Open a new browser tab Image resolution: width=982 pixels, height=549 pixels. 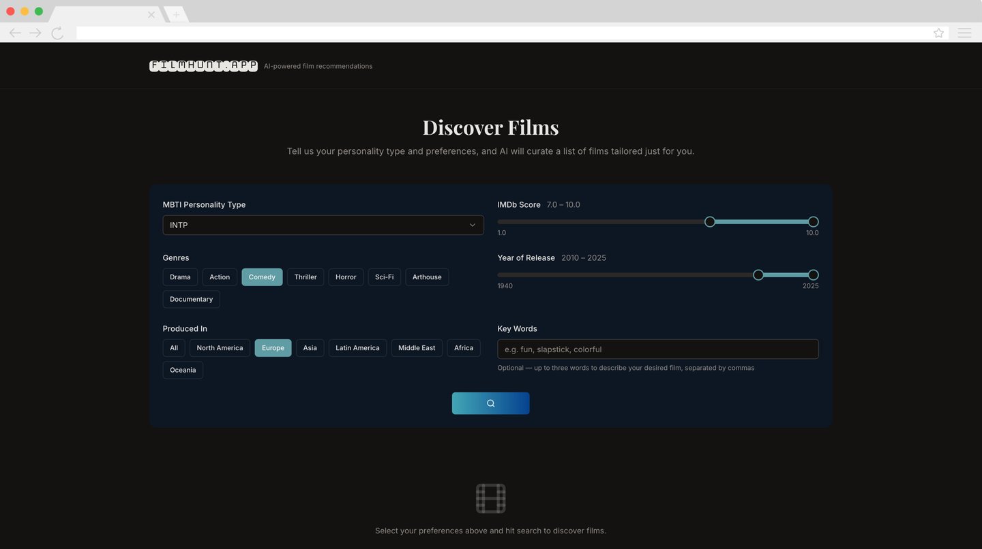tap(176, 14)
